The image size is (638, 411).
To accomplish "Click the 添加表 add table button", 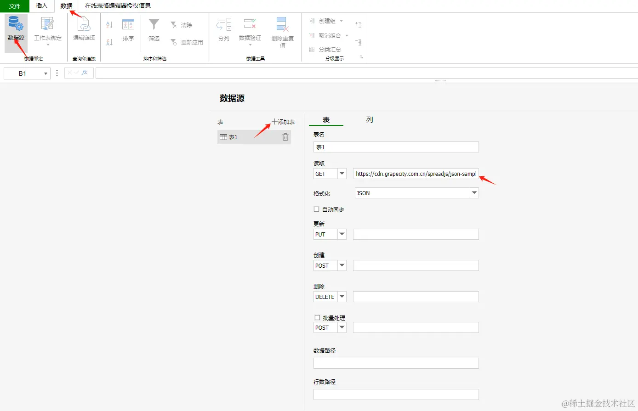I will (x=283, y=122).
